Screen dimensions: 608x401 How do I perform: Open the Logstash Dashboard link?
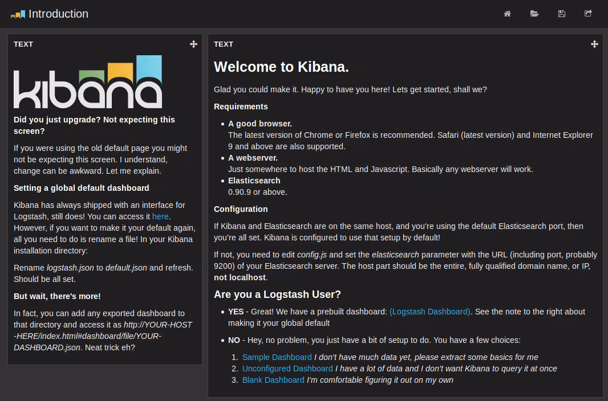pyautogui.click(x=429, y=312)
